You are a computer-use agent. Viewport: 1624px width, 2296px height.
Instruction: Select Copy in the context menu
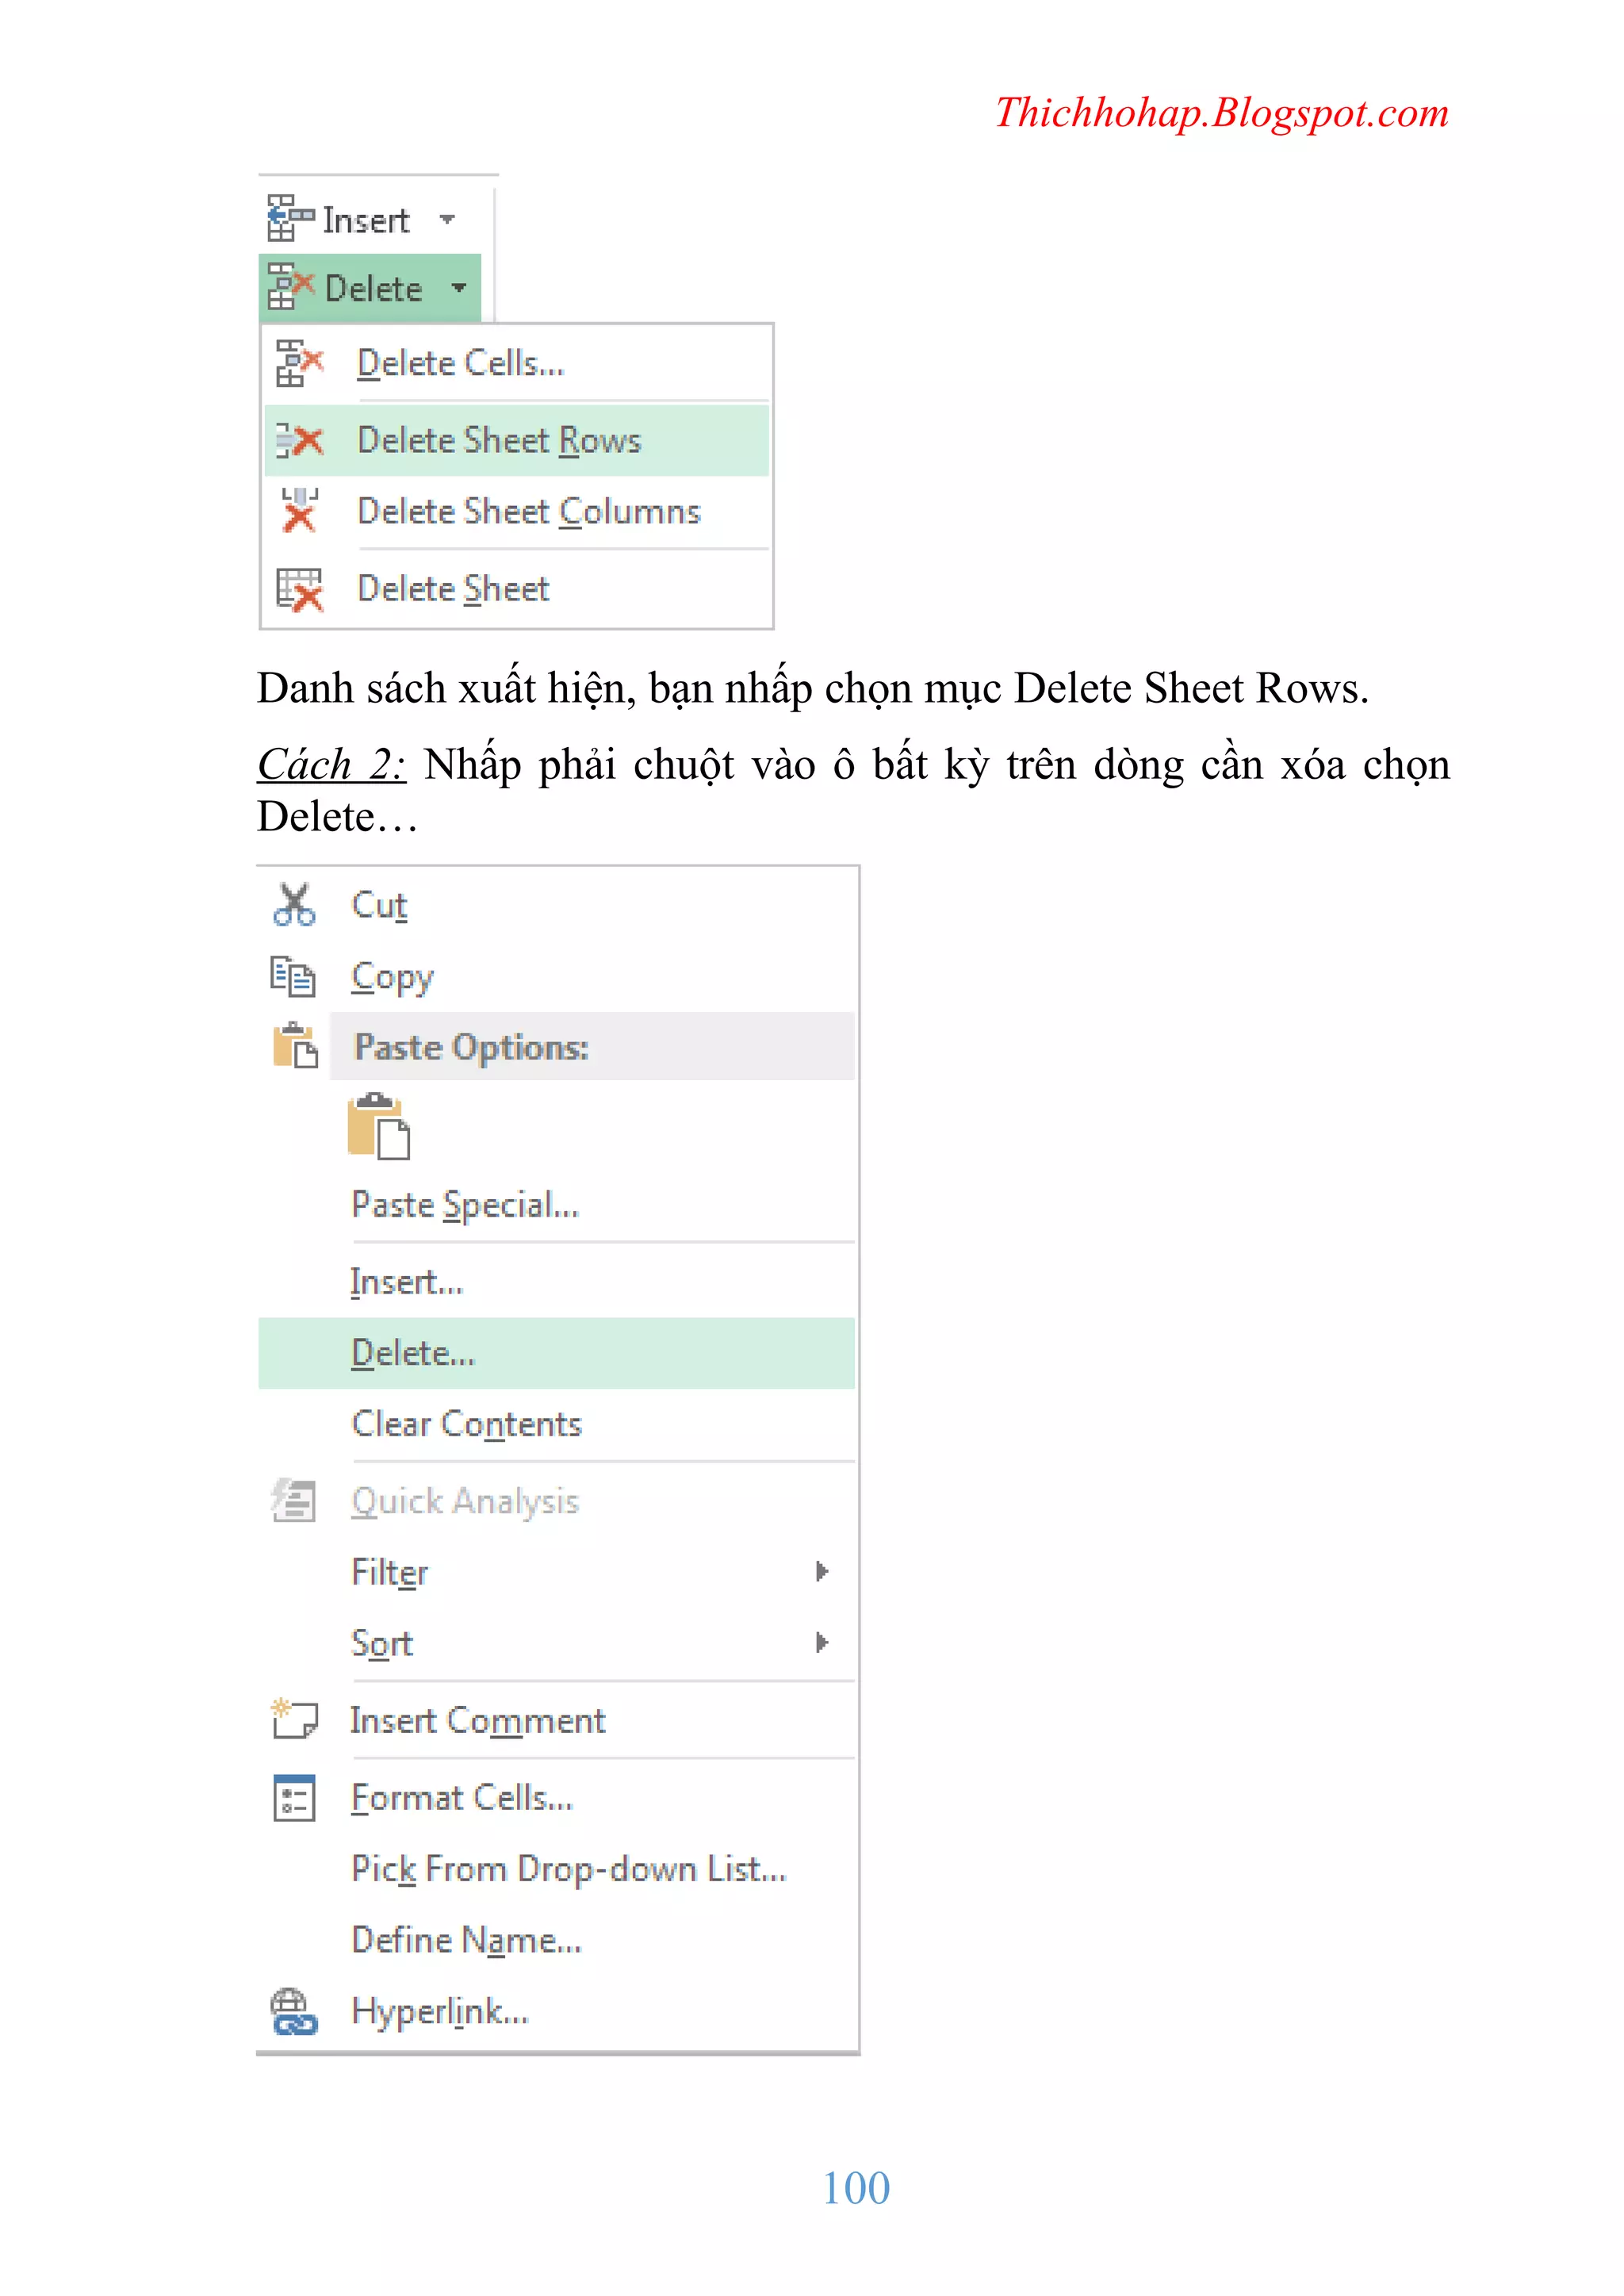tap(557, 976)
